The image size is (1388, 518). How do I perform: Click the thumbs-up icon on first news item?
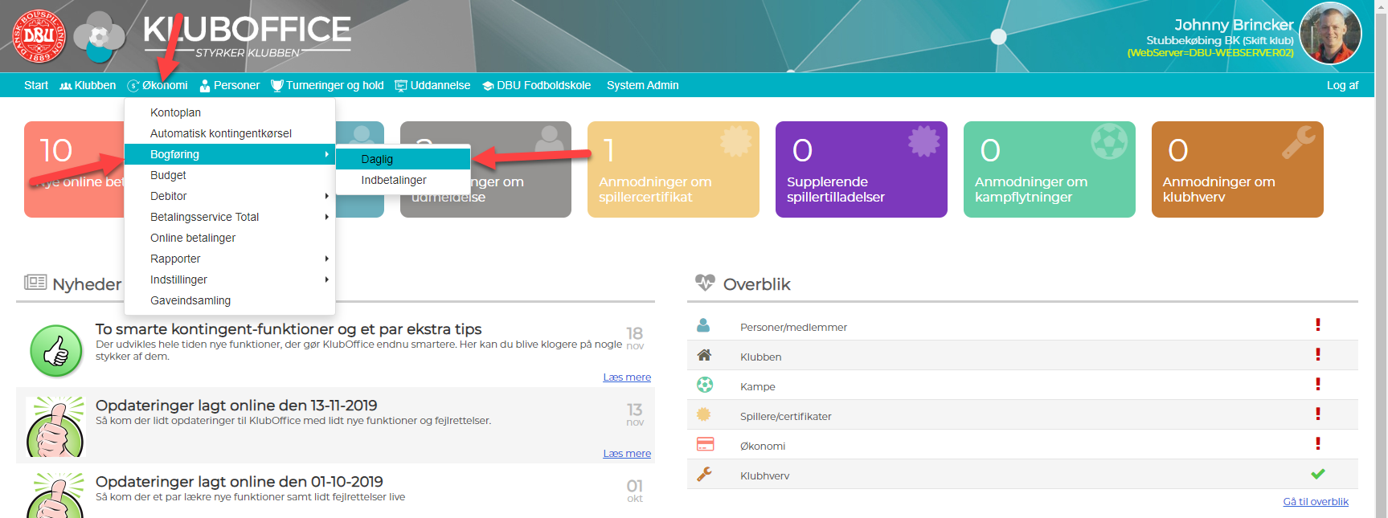(x=56, y=351)
